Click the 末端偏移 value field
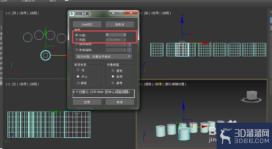This screenshot has width=272, height=149. (x=114, y=50)
